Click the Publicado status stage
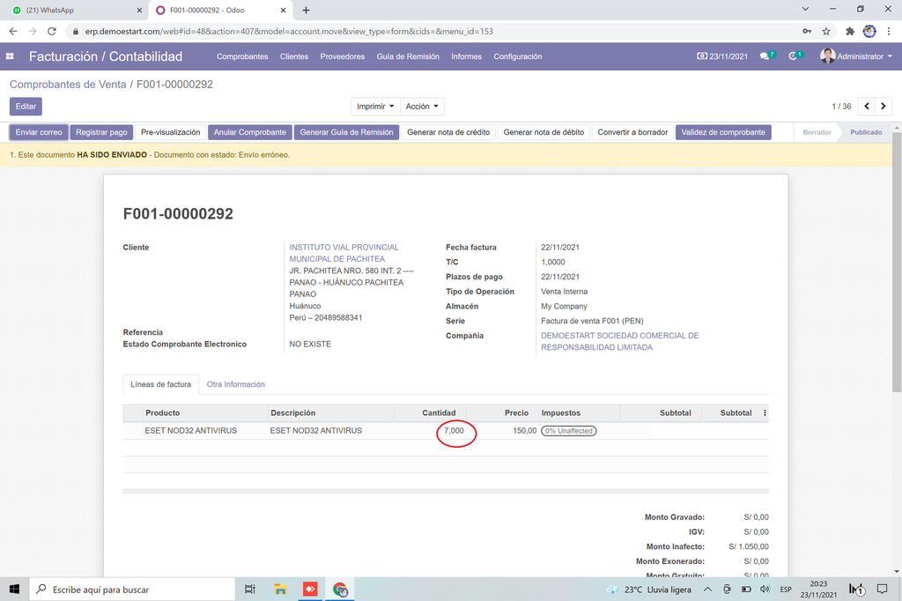 tap(866, 132)
